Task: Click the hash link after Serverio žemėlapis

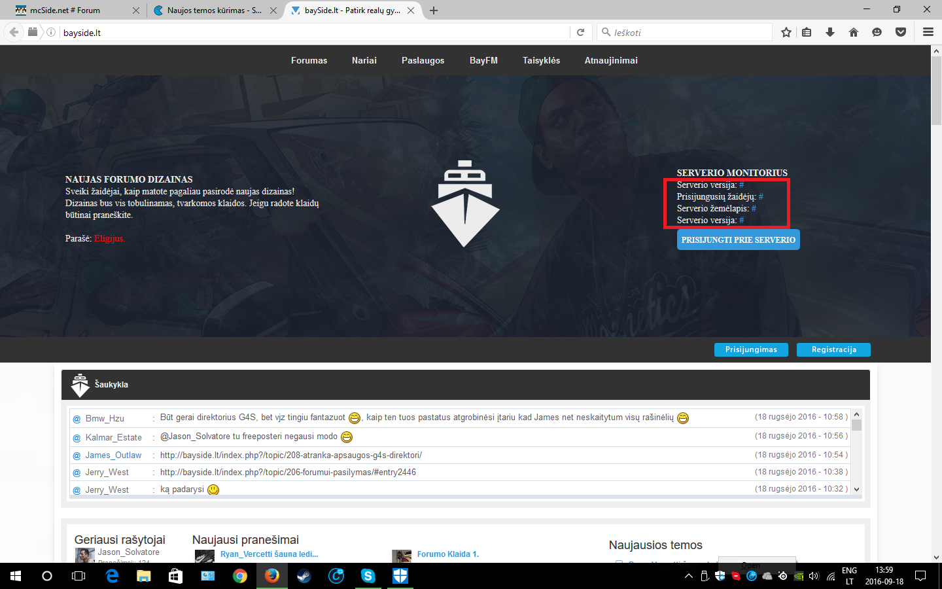Action: tap(754, 208)
